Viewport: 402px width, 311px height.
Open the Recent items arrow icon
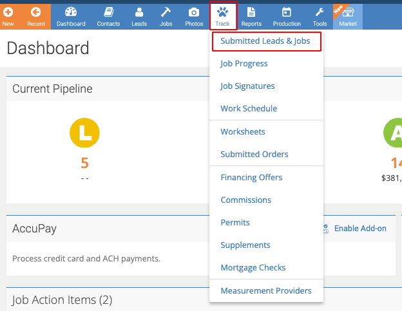coord(36,12)
